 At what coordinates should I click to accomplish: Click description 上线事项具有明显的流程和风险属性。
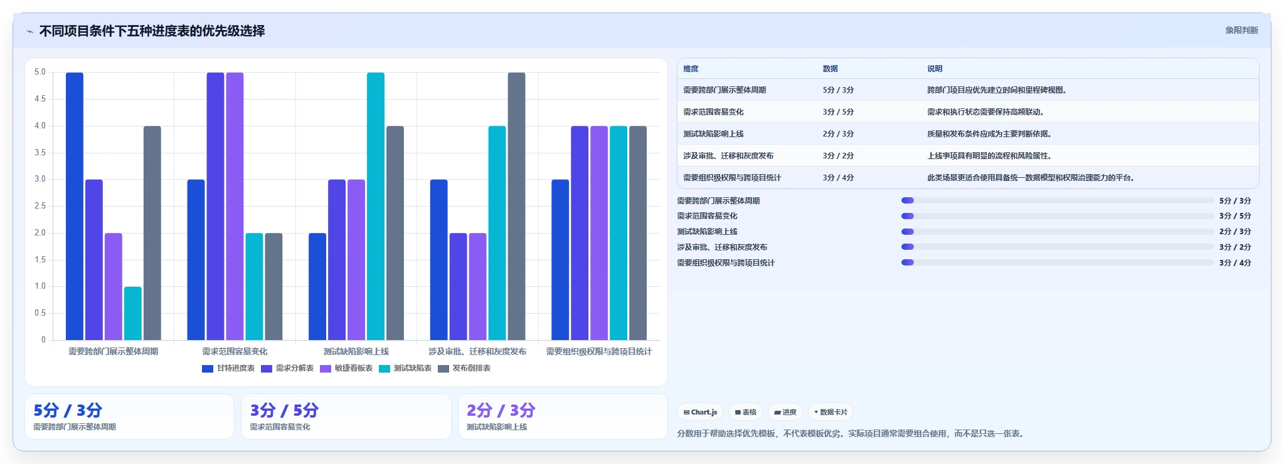pos(991,156)
